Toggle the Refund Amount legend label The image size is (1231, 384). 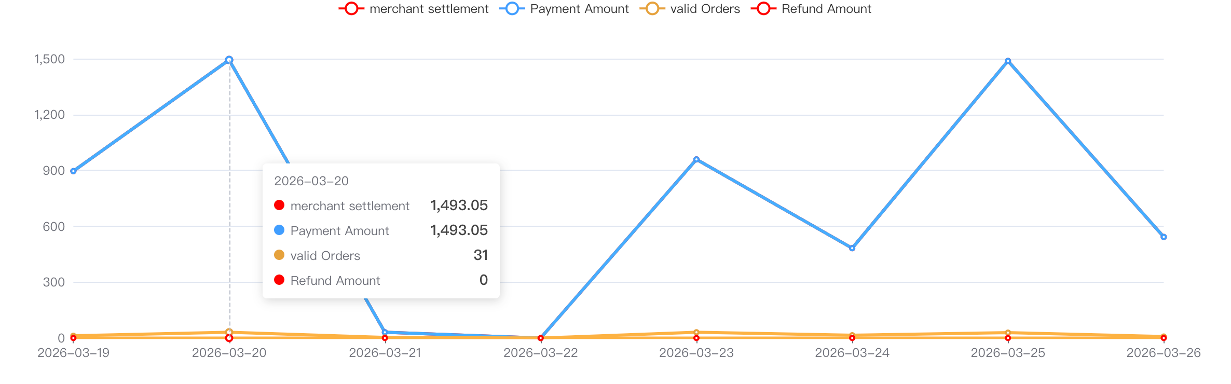point(826,9)
